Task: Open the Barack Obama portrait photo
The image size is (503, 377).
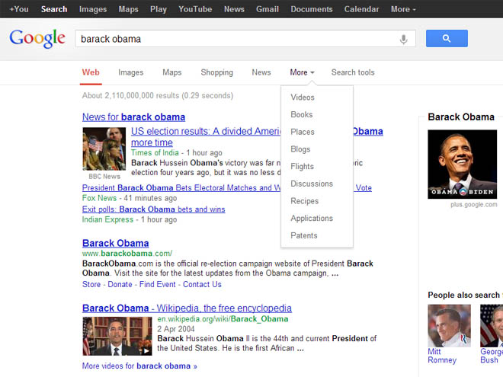Action: pyautogui.click(x=462, y=164)
